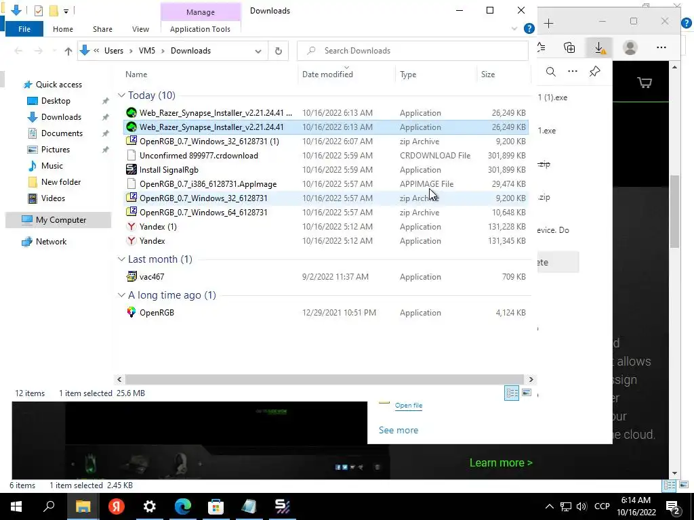Open Edge downloads toolbar button

coord(599,47)
